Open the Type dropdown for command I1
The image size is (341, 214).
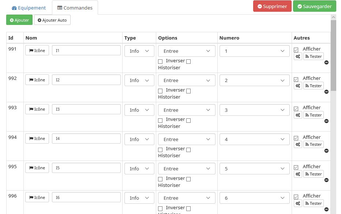[x=139, y=51]
